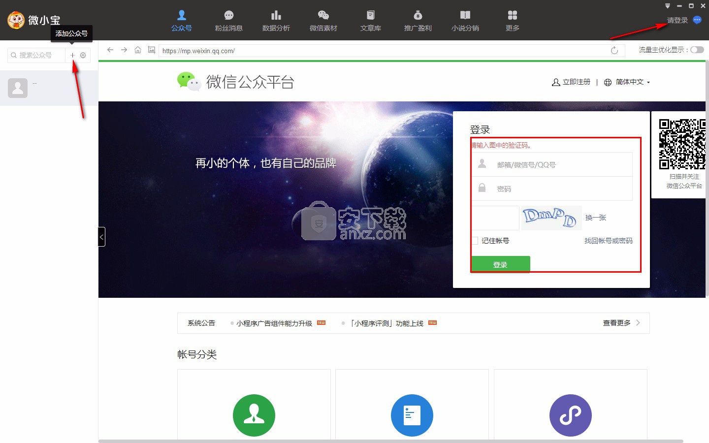The image size is (709, 443).
Task: Open the 更多 menu tab
Action: tap(513, 21)
